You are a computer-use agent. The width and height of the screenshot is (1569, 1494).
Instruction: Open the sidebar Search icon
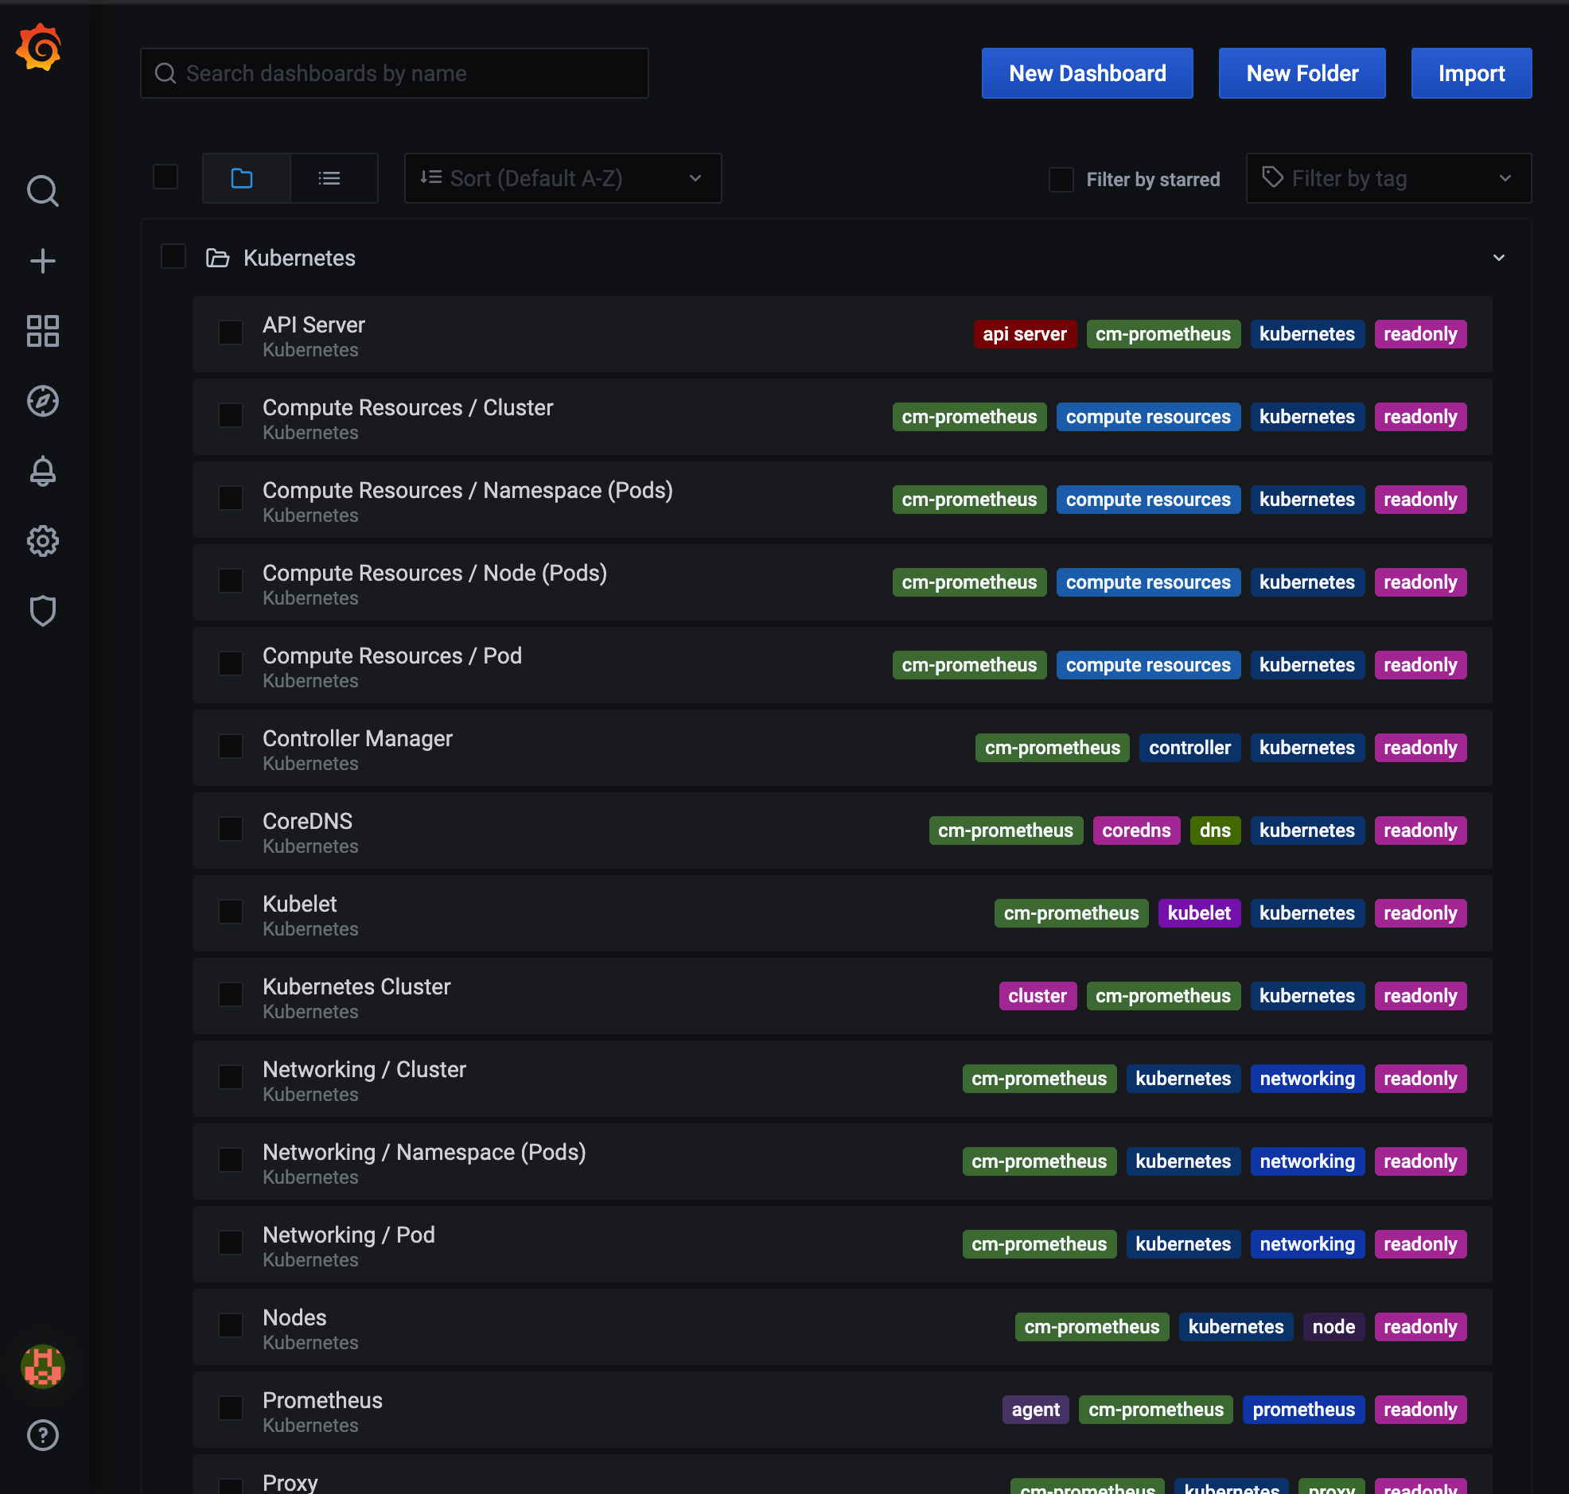43,191
